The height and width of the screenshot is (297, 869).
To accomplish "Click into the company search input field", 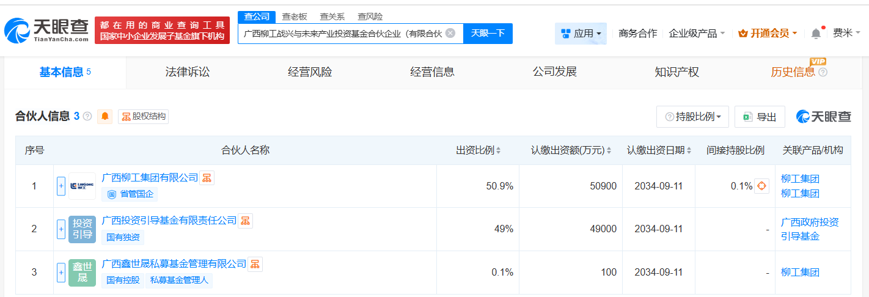I will (342, 34).
